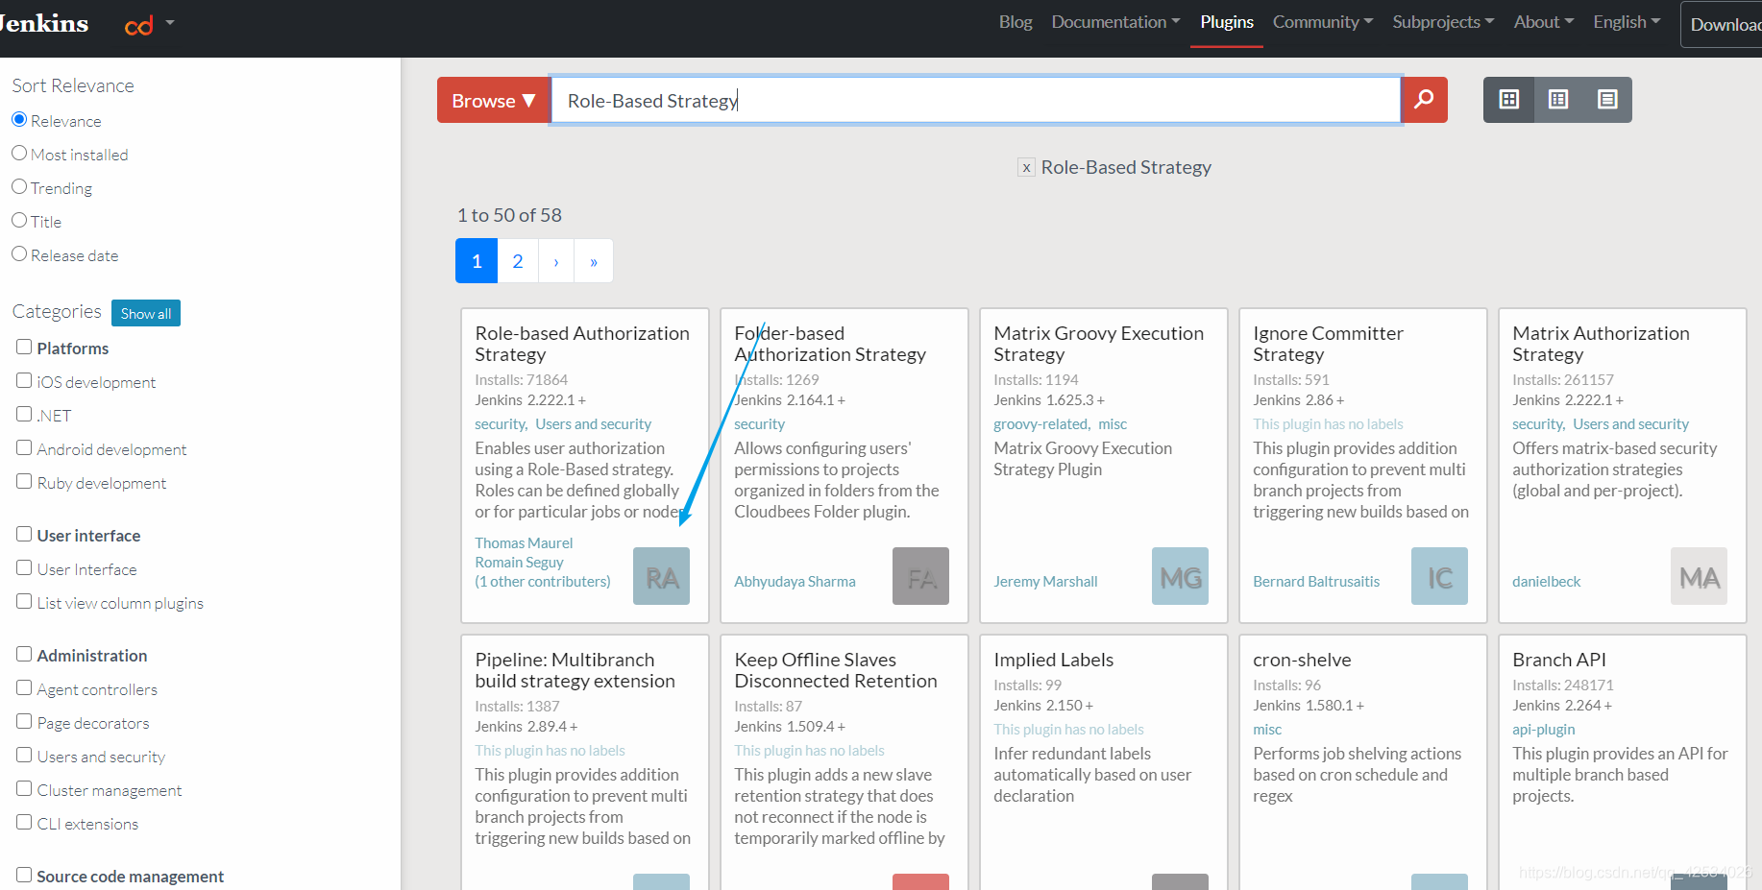Check the .NET category

24,414
